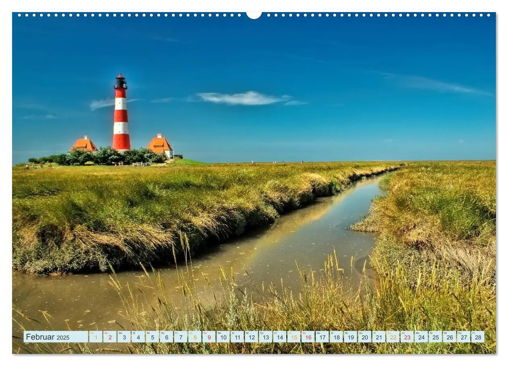The image size is (508, 366).
Task: Select date 27 in calendar strip
Action: [464, 337]
